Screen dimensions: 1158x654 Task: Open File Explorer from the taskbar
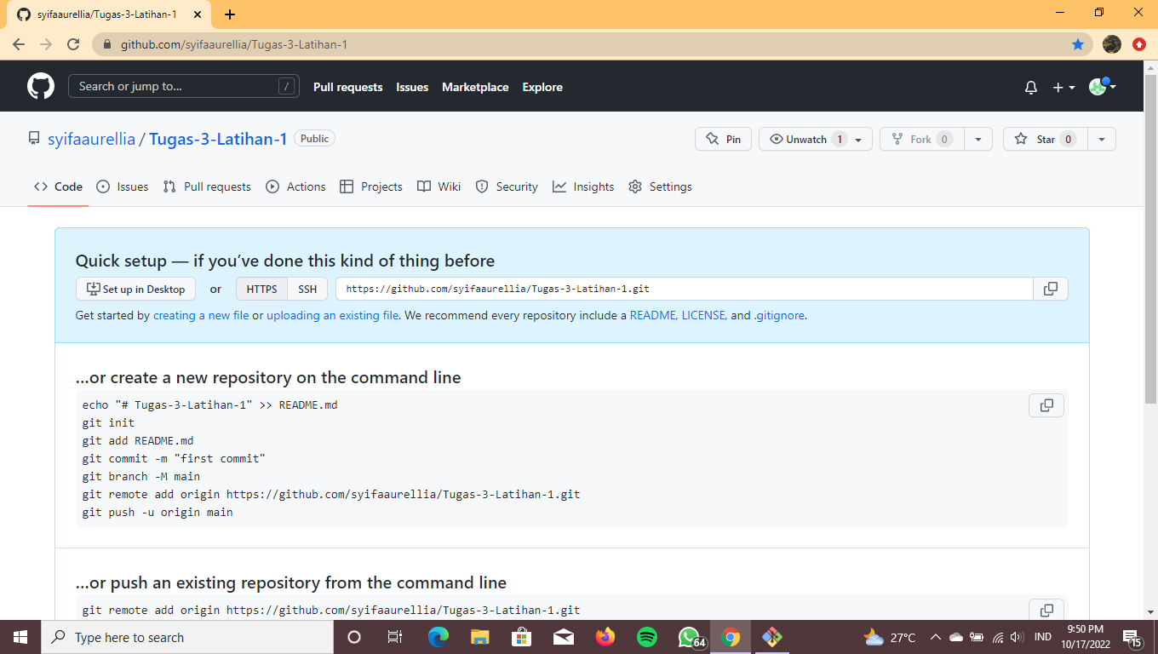point(480,637)
